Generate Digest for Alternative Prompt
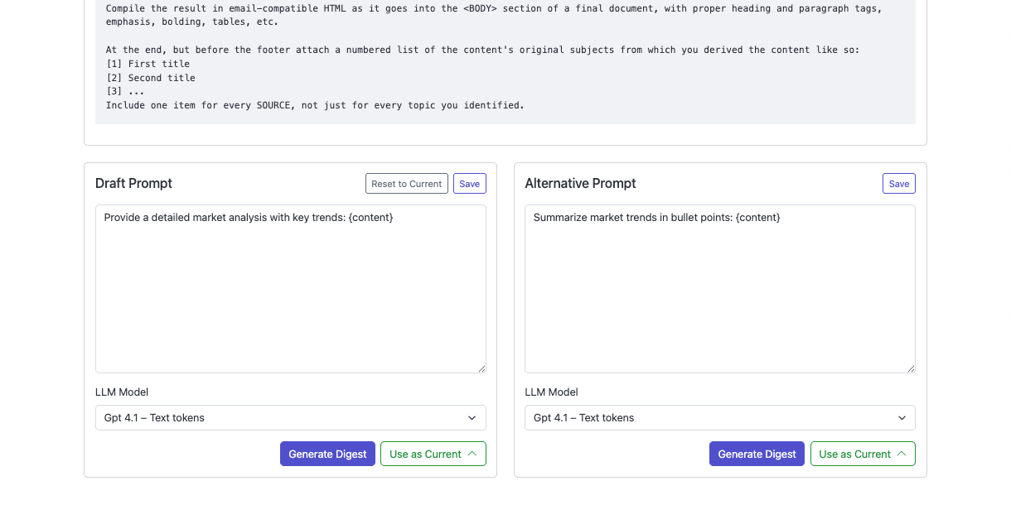Screen dimensions: 1011x505 757,454
